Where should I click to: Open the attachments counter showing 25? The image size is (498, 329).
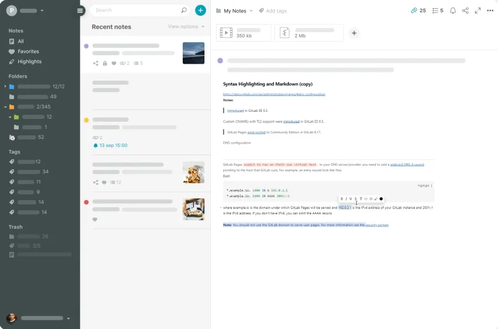pyautogui.click(x=418, y=11)
